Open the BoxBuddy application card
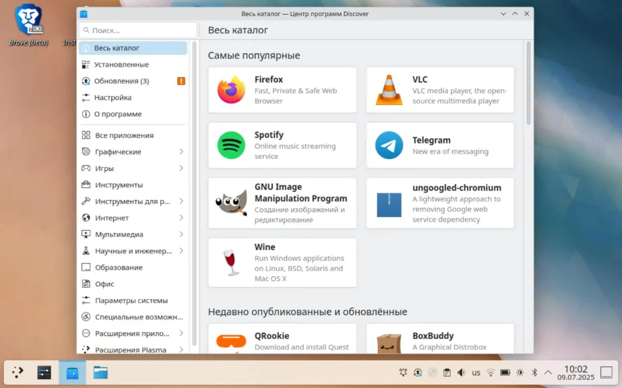 tap(440, 339)
